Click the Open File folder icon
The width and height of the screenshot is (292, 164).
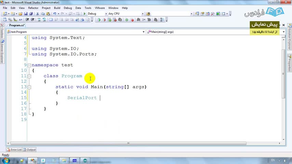21,14
